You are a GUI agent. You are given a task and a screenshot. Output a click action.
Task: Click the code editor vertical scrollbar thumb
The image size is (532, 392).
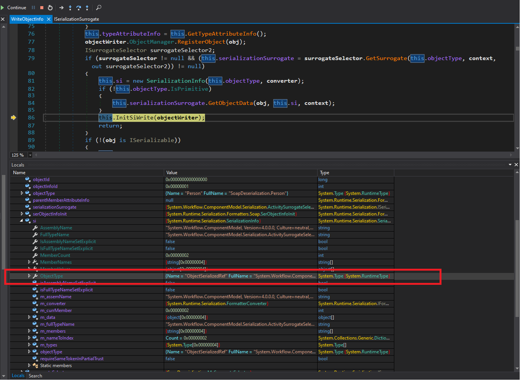[x=517, y=49]
